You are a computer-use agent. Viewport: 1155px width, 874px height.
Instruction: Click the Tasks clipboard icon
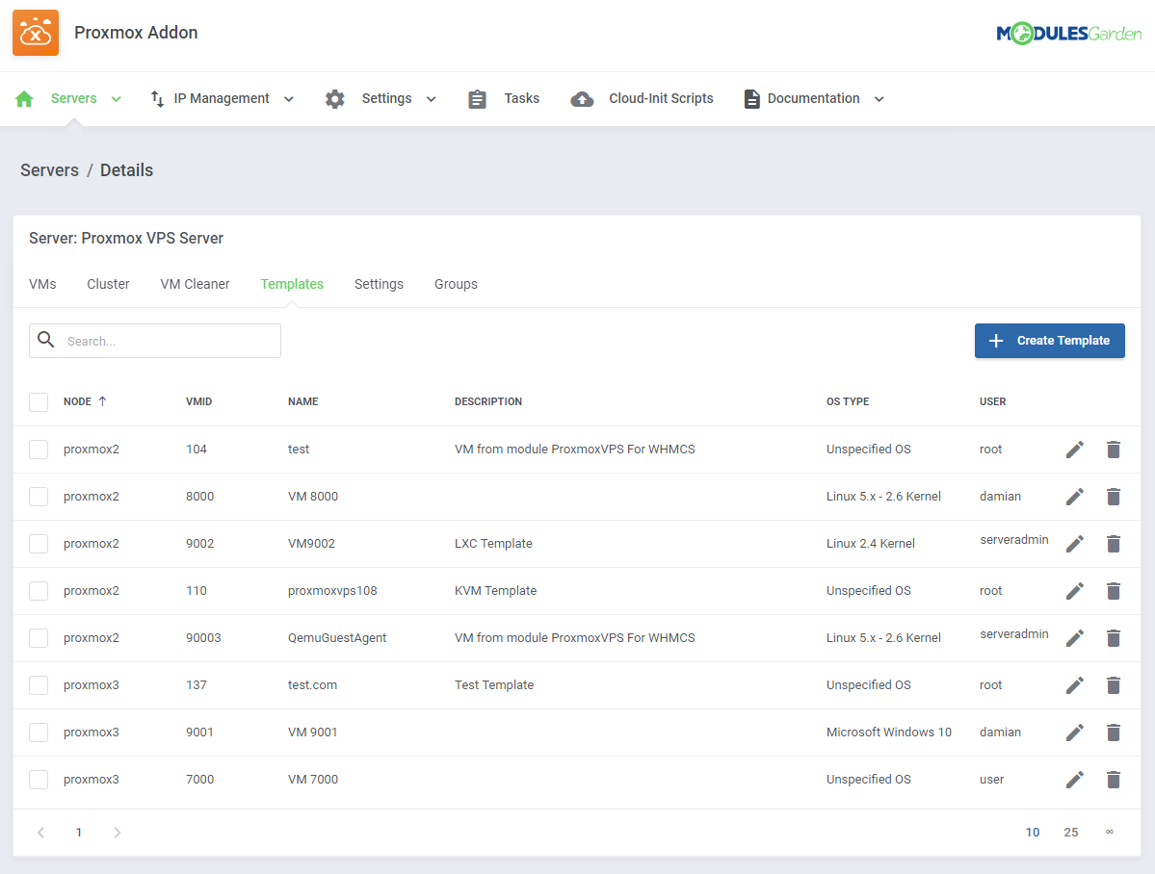(478, 99)
